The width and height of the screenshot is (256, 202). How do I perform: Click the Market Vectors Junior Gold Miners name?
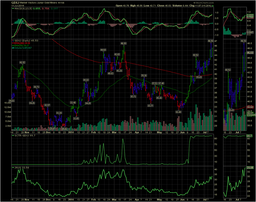click(x=38, y=3)
